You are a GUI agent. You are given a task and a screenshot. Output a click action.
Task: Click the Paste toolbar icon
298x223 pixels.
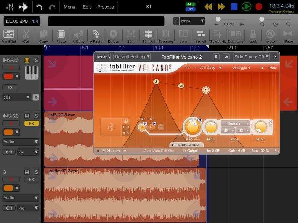click(61, 36)
